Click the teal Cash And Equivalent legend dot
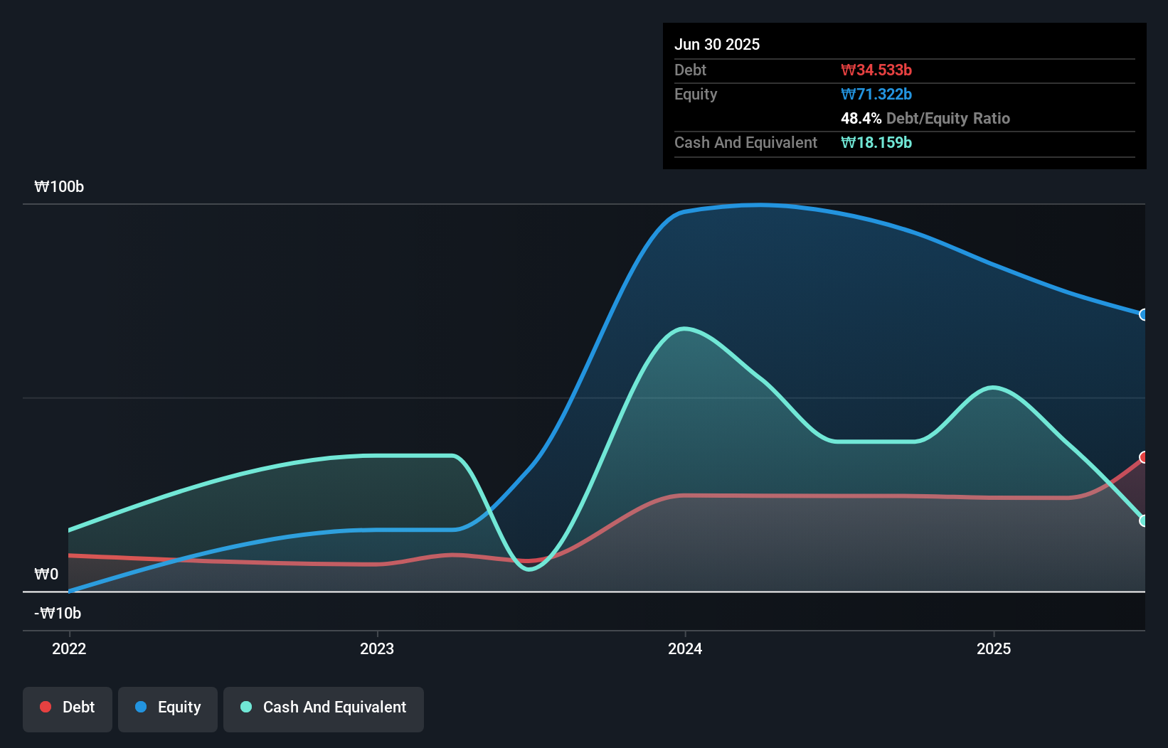 click(245, 706)
